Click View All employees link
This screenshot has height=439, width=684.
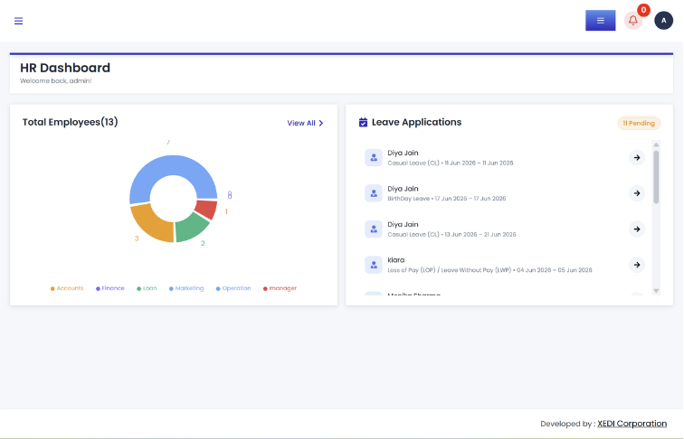[x=306, y=123]
